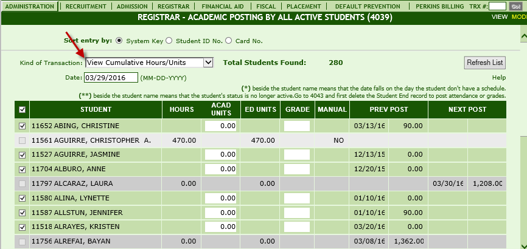This screenshot has height=249, width=527.
Task: Click GRADE field for ALBURO, ANNE
Action: click(297, 169)
